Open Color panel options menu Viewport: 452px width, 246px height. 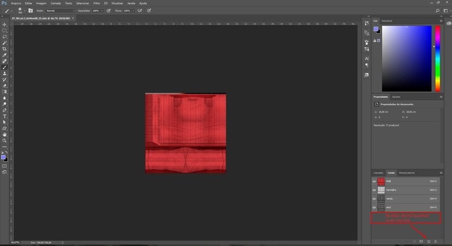pos(441,20)
